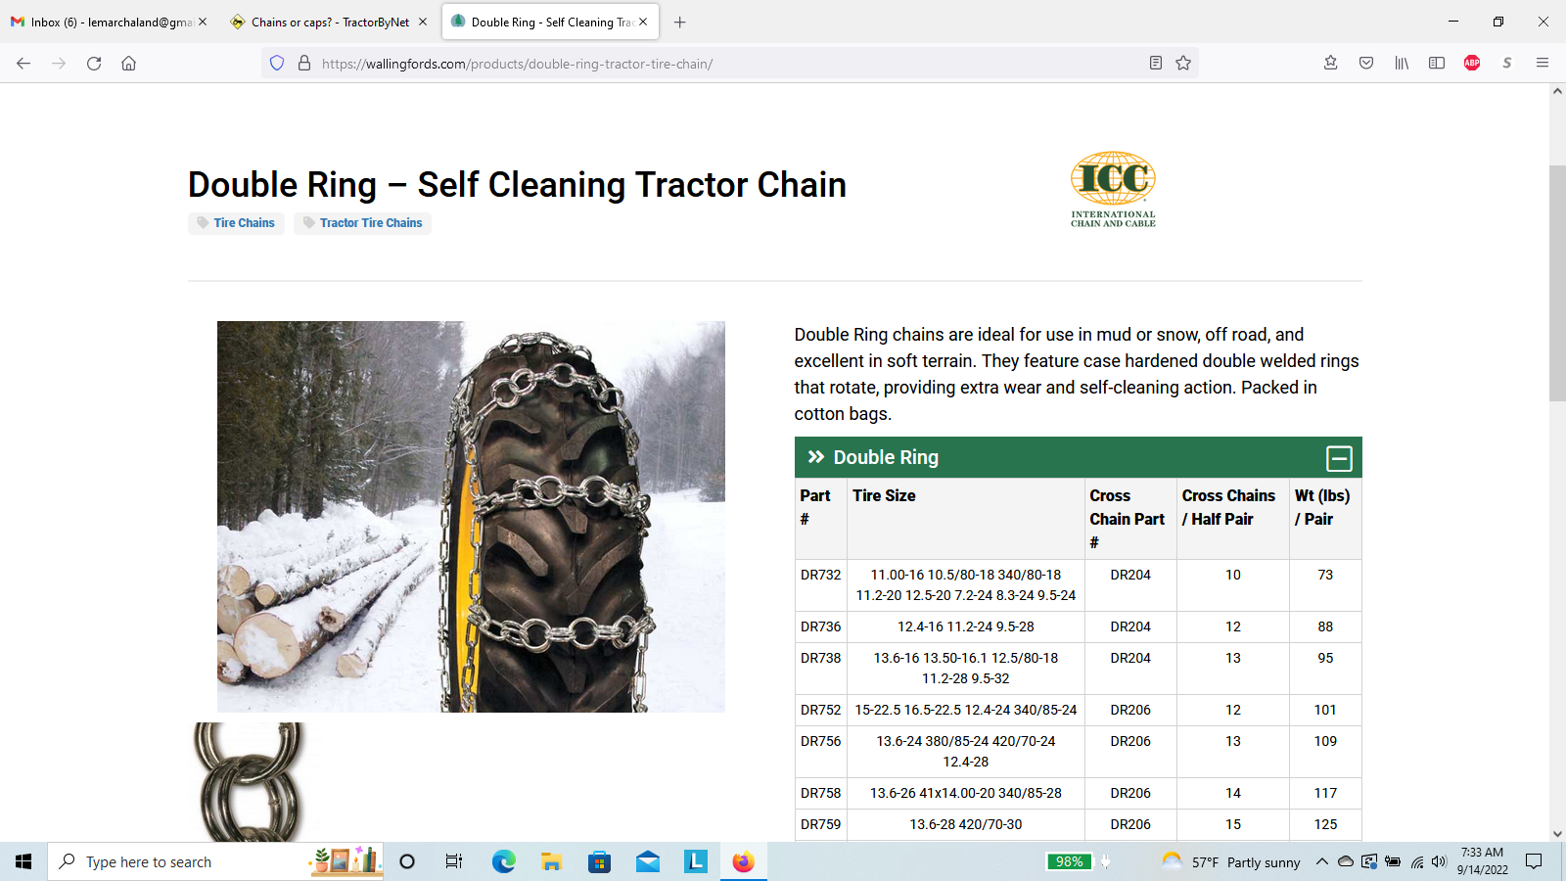Open File Explorer from taskbar
1566x881 pixels.
[551, 861]
